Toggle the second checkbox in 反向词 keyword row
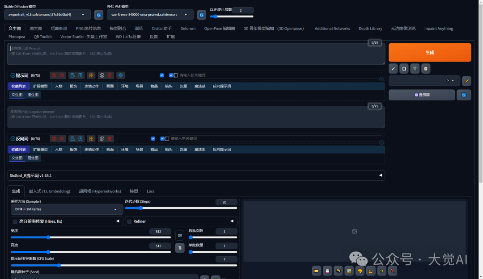 click(162, 139)
